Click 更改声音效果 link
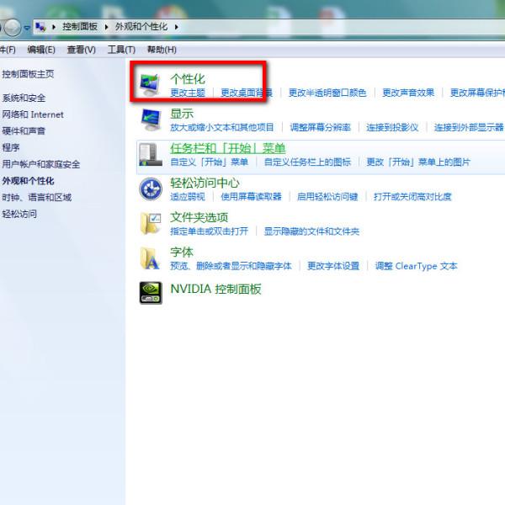 click(x=408, y=93)
